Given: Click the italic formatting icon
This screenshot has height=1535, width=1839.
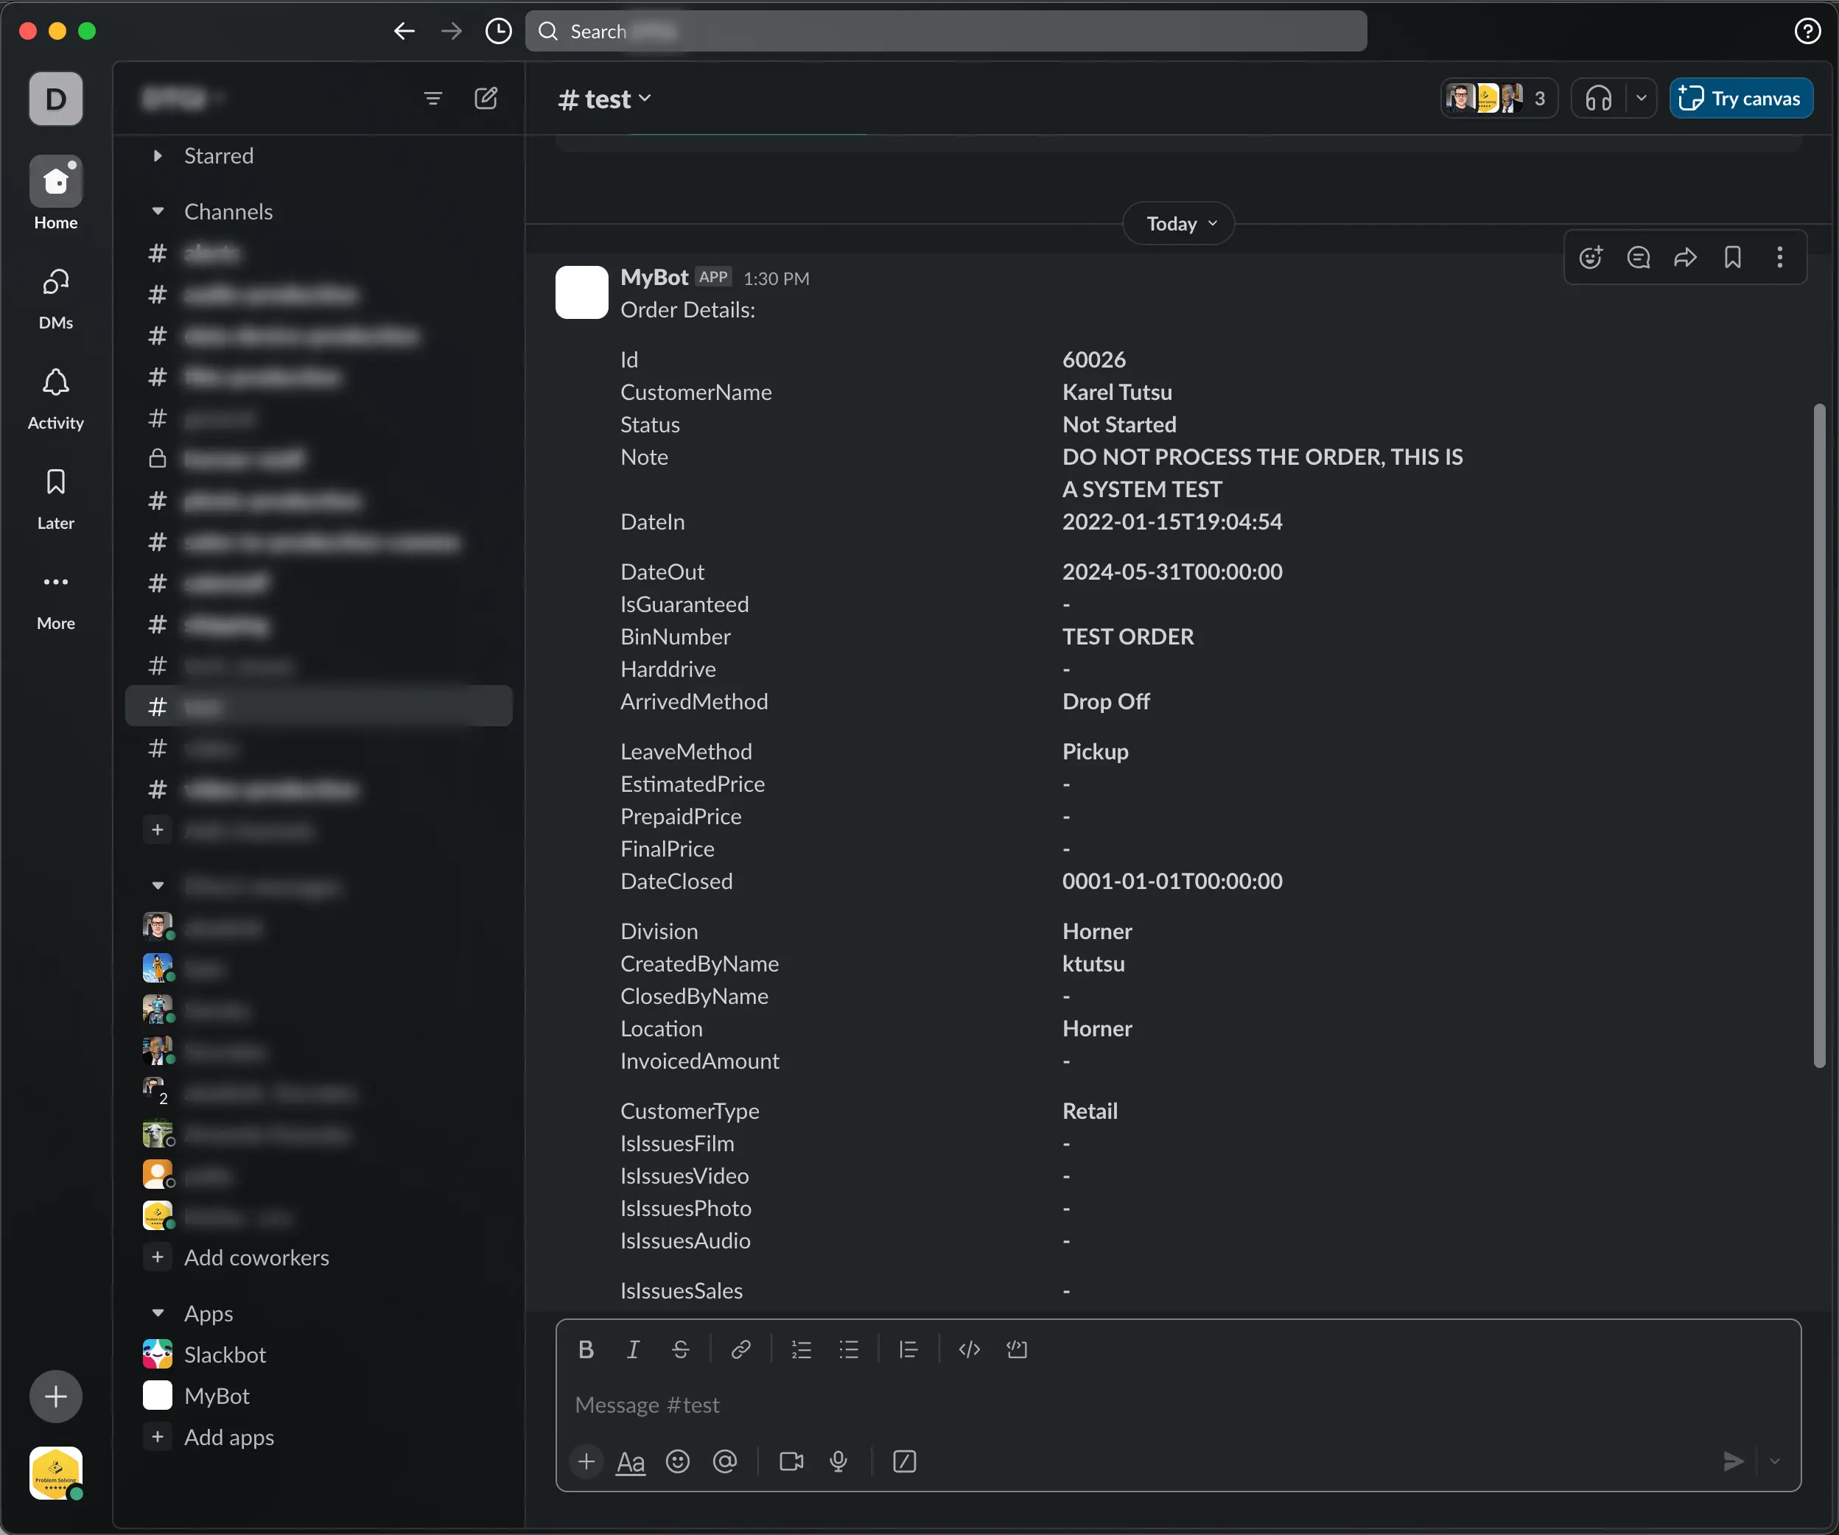Looking at the screenshot, I should coord(632,1349).
